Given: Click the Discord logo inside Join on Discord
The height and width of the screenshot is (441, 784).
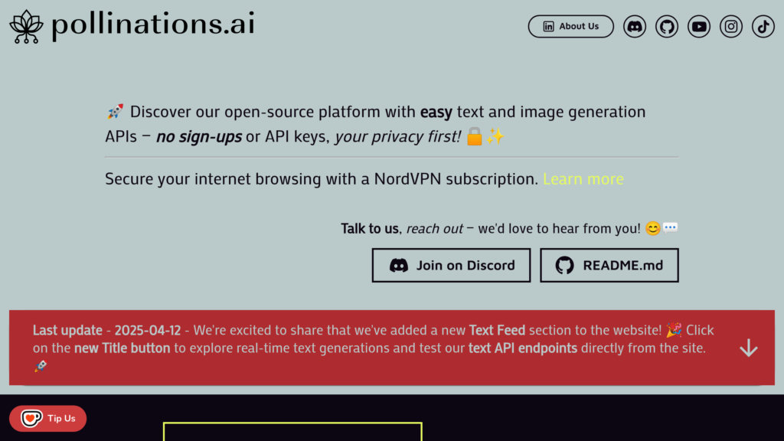Looking at the screenshot, I should click(x=399, y=266).
